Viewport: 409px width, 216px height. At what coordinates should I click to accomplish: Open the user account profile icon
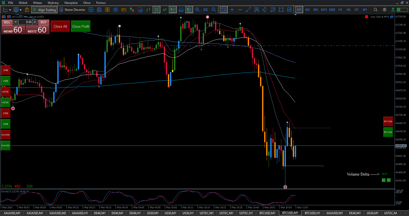click(384, 10)
